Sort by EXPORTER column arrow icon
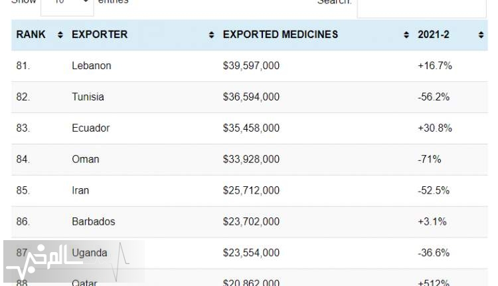This screenshot has width=498, height=286. click(211, 35)
